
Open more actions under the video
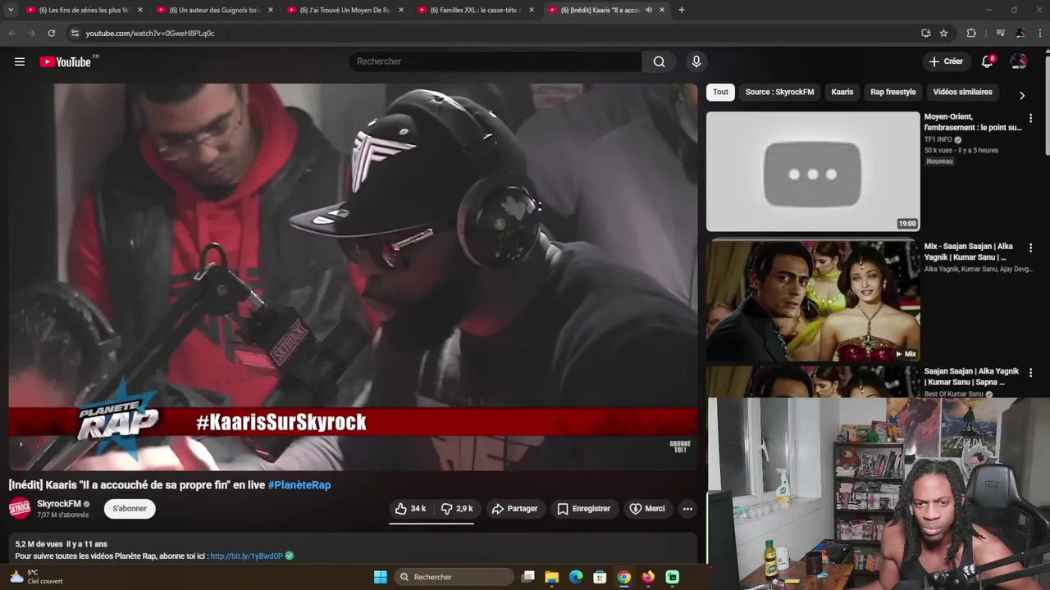click(x=687, y=509)
